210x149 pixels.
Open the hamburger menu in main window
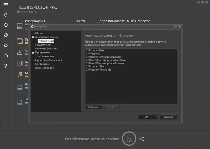tap(6, 5)
